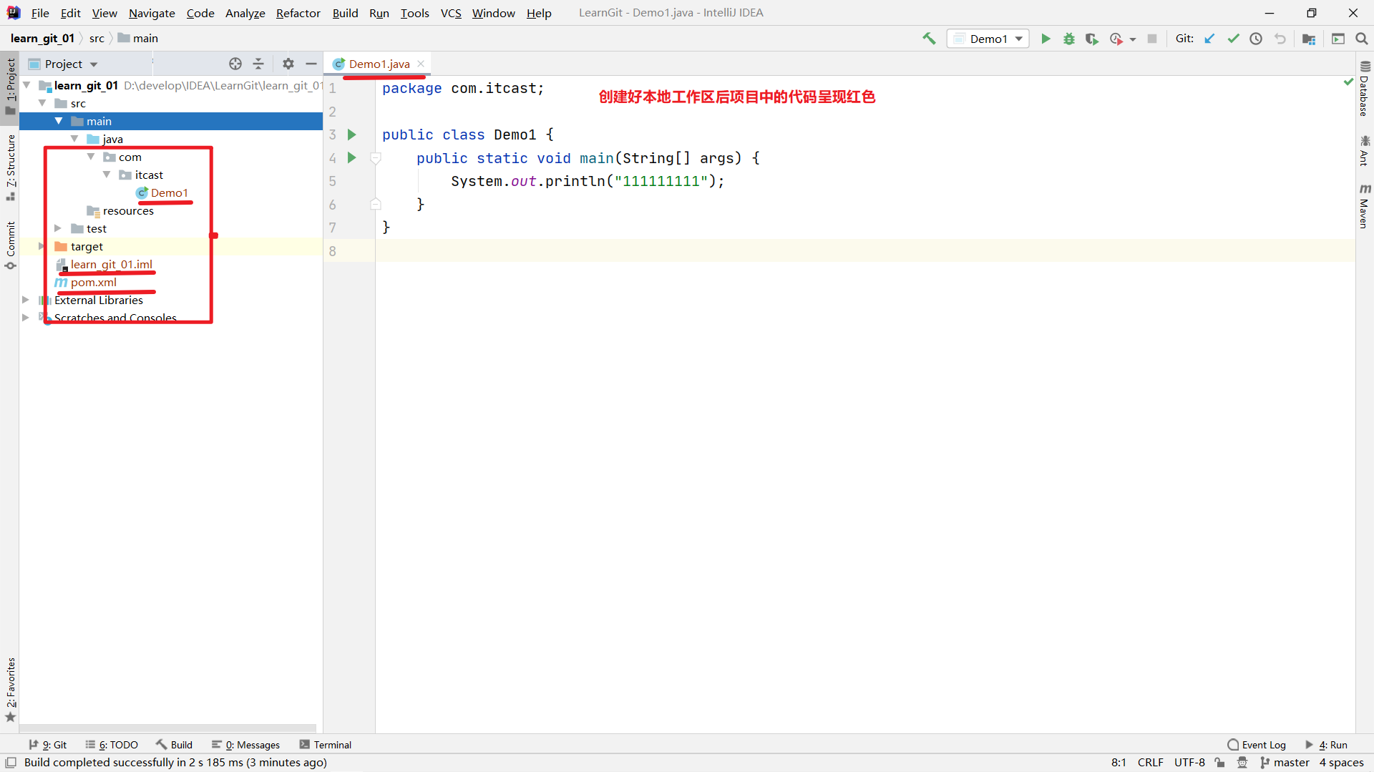Expand External Libraries node
The width and height of the screenshot is (1374, 772).
click(x=26, y=300)
